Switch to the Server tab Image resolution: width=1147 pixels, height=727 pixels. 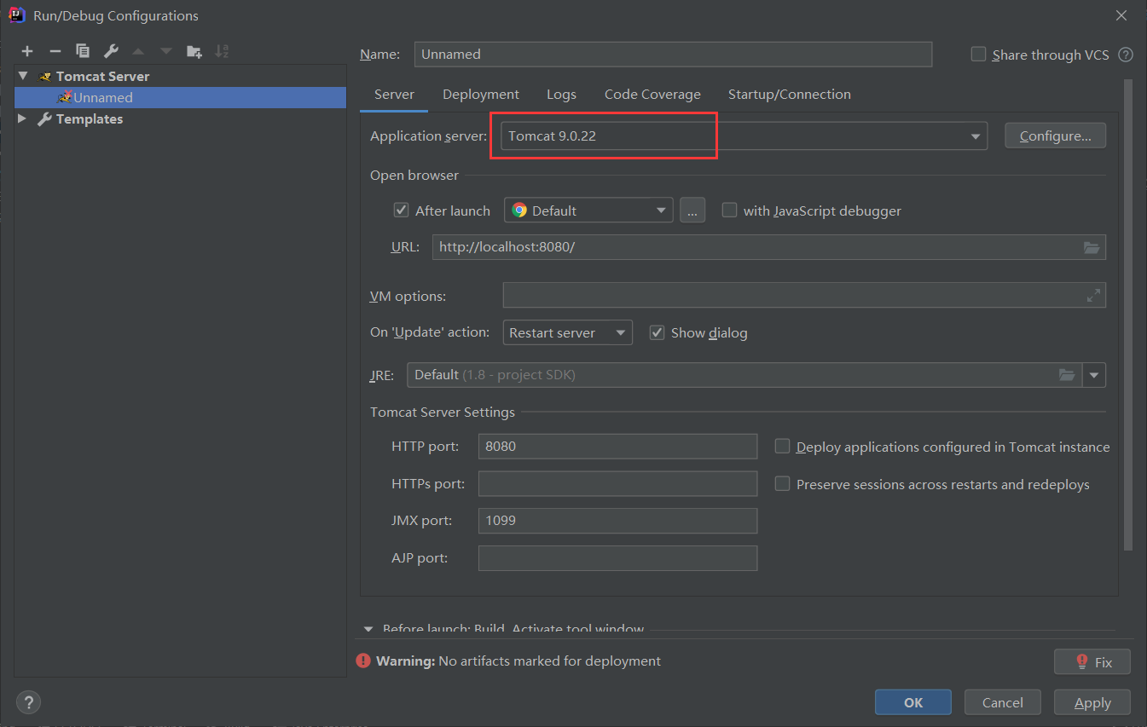394,95
